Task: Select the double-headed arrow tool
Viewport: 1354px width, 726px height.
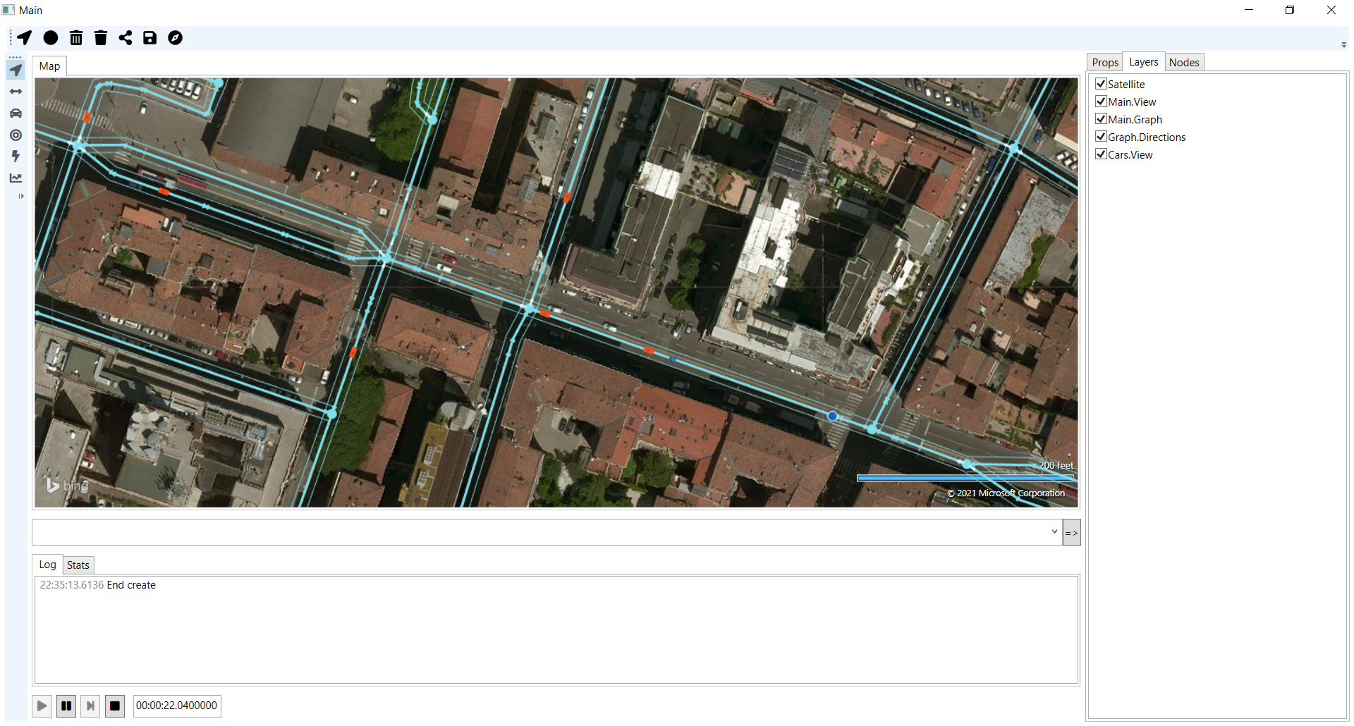Action: (x=16, y=92)
